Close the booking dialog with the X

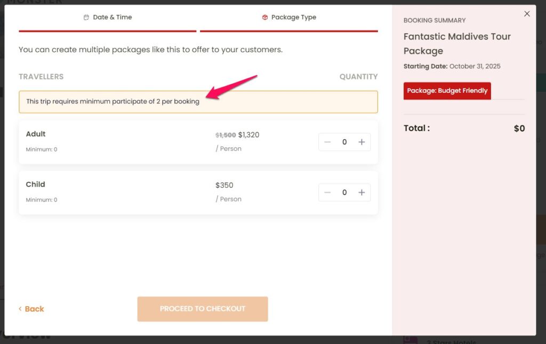[x=527, y=14]
